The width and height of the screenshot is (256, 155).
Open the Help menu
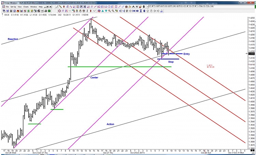(x=41, y=7)
